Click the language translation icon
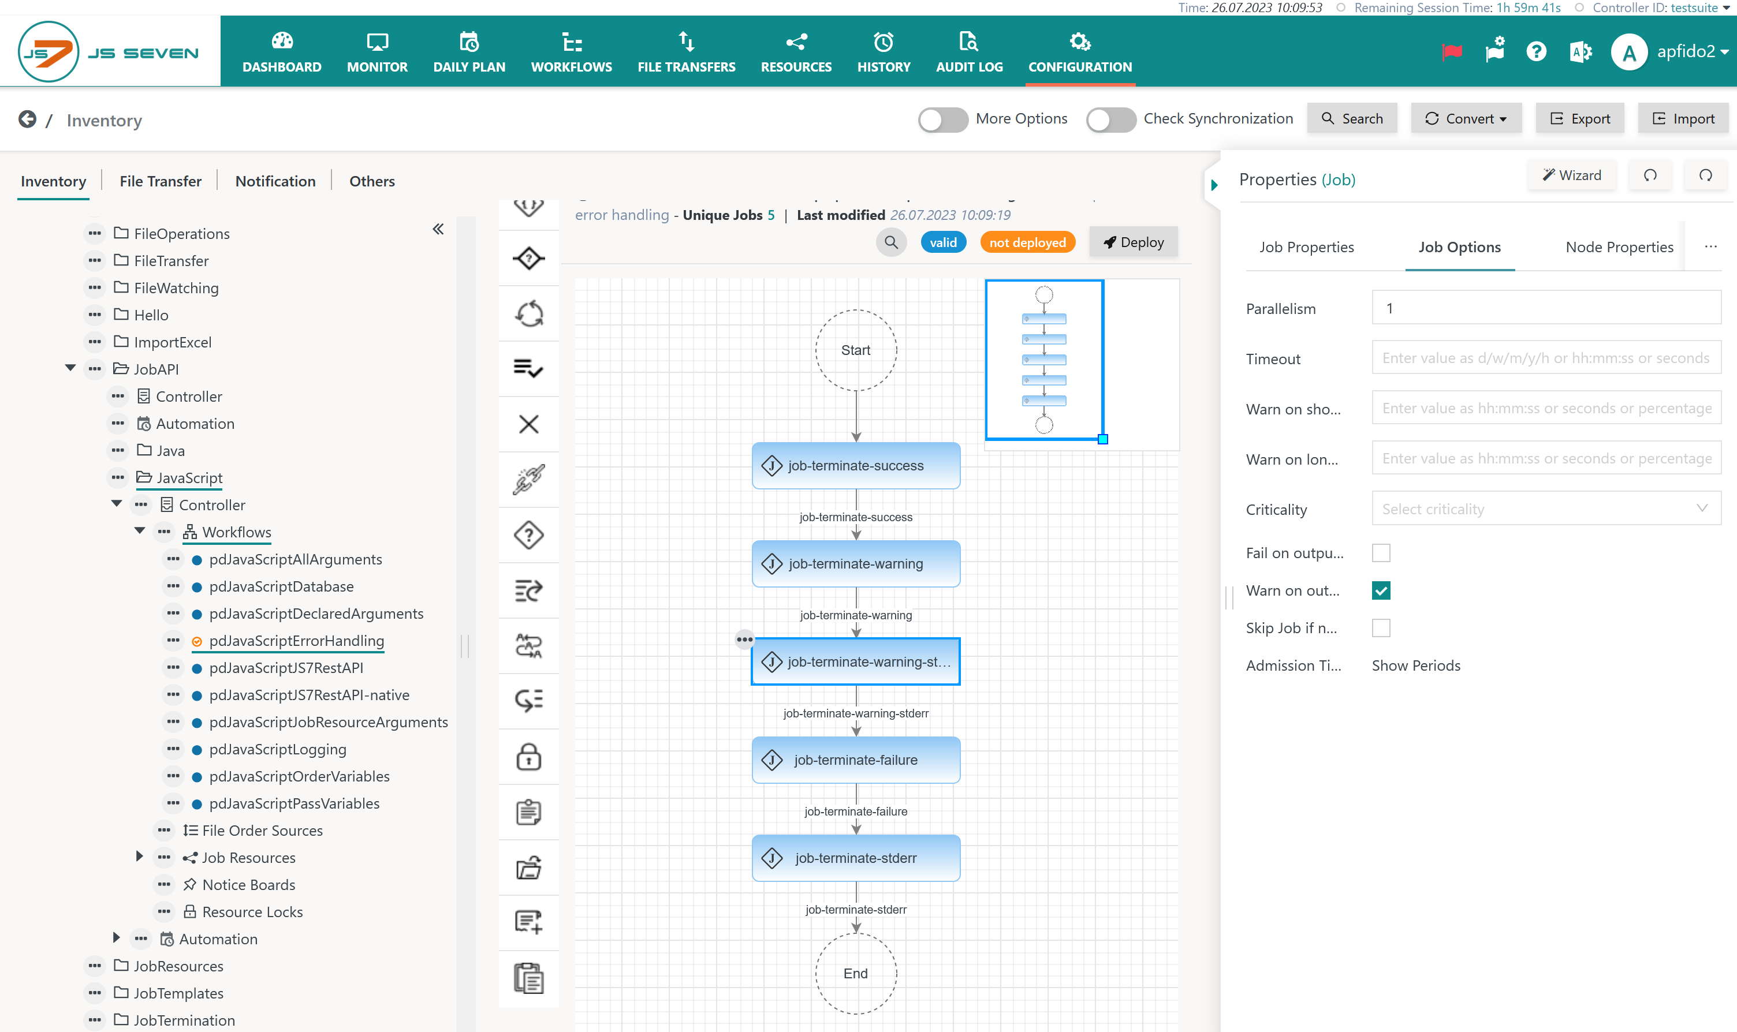Viewport: 1737px width, 1032px height. click(1580, 51)
